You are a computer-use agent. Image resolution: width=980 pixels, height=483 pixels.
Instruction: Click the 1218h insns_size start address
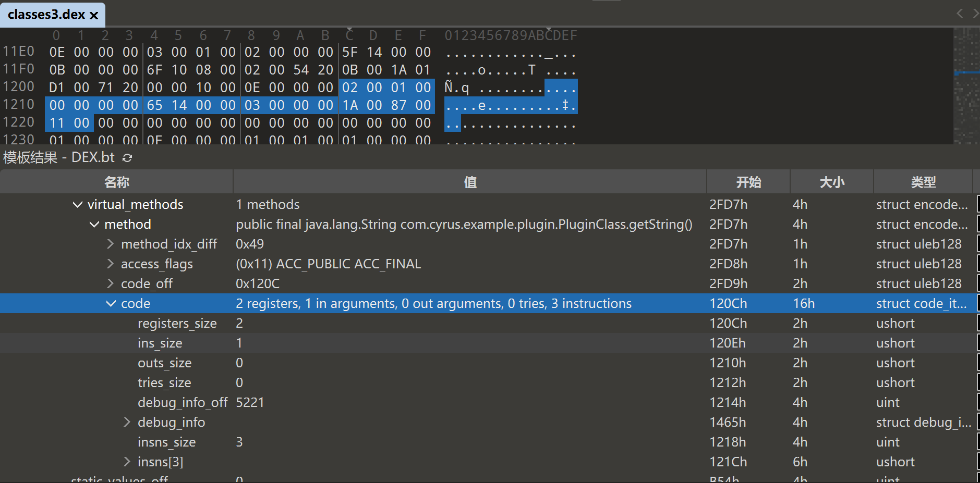coord(728,442)
